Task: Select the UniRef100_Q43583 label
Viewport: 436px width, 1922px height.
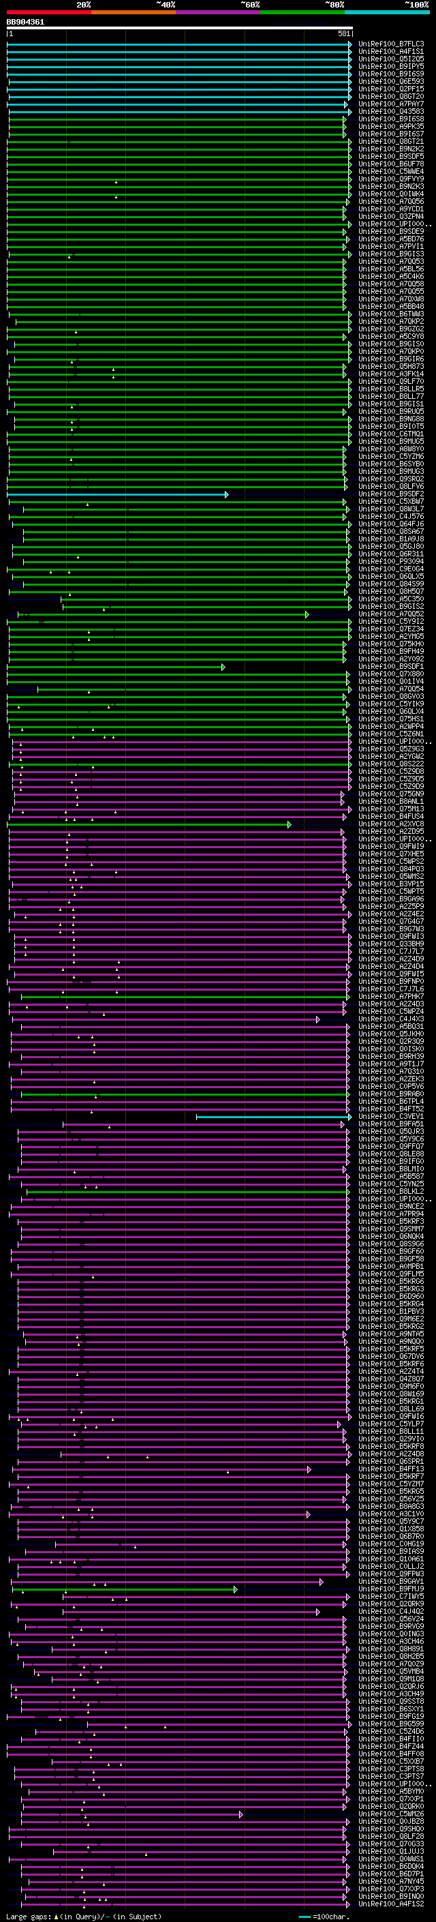Action: pyautogui.click(x=391, y=111)
